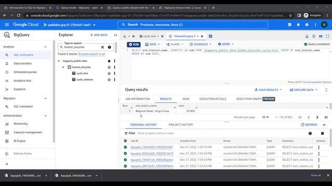Open Save Results dropdown
332x186 pixels.
(x=268, y=90)
